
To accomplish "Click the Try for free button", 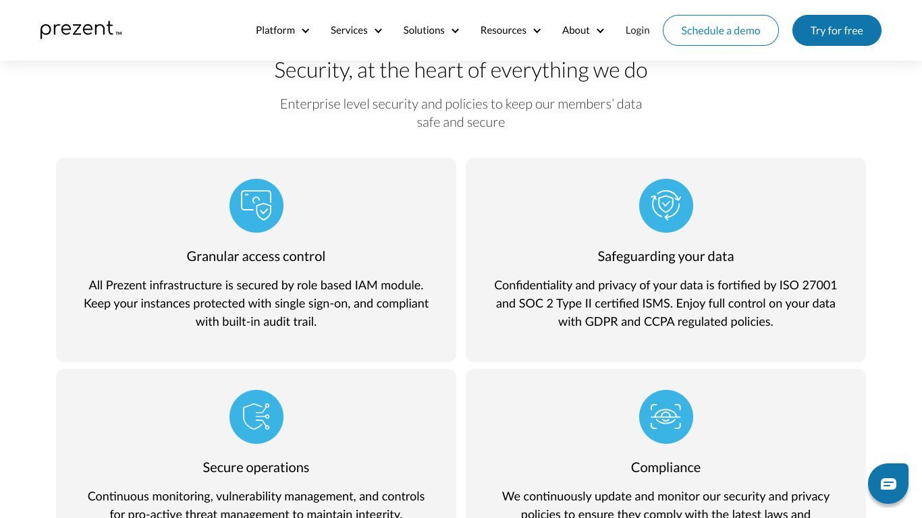I will (837, 30).
